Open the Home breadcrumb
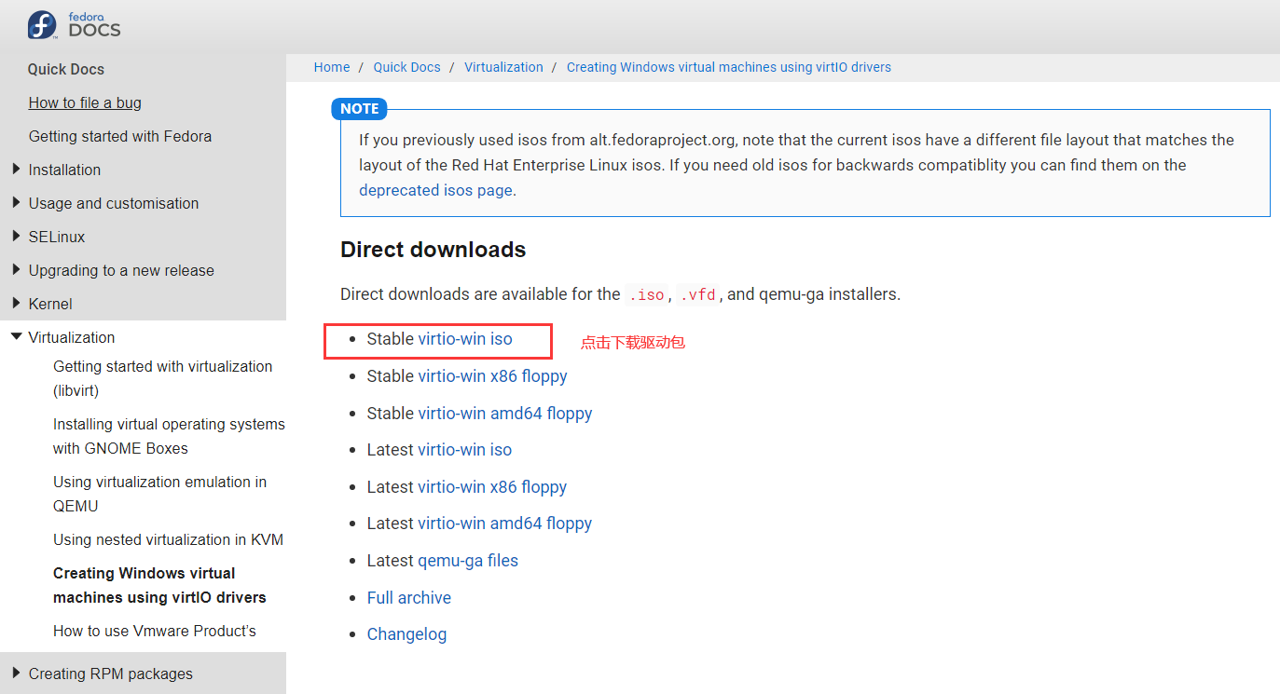 point(332,67)
